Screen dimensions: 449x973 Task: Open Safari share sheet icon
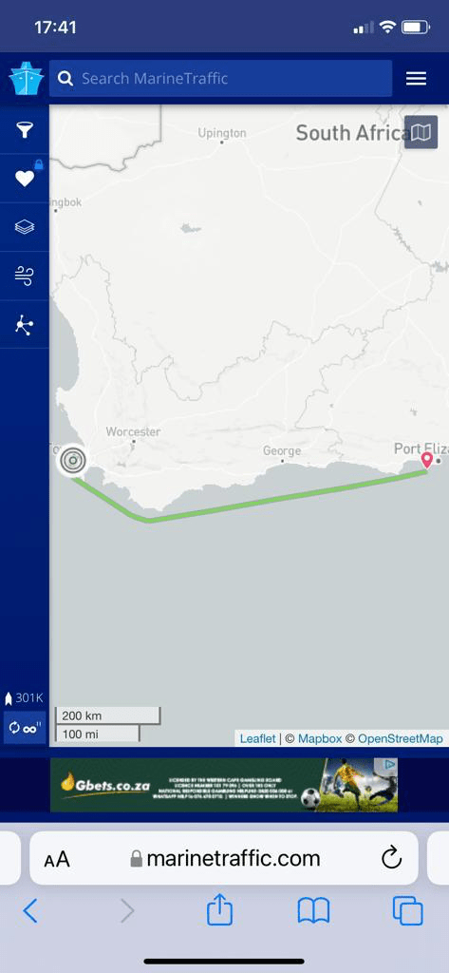coord(219,911)
